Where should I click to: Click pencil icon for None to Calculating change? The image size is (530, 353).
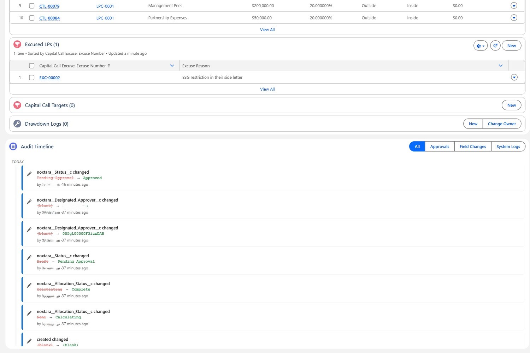click(x=29, y=313)
